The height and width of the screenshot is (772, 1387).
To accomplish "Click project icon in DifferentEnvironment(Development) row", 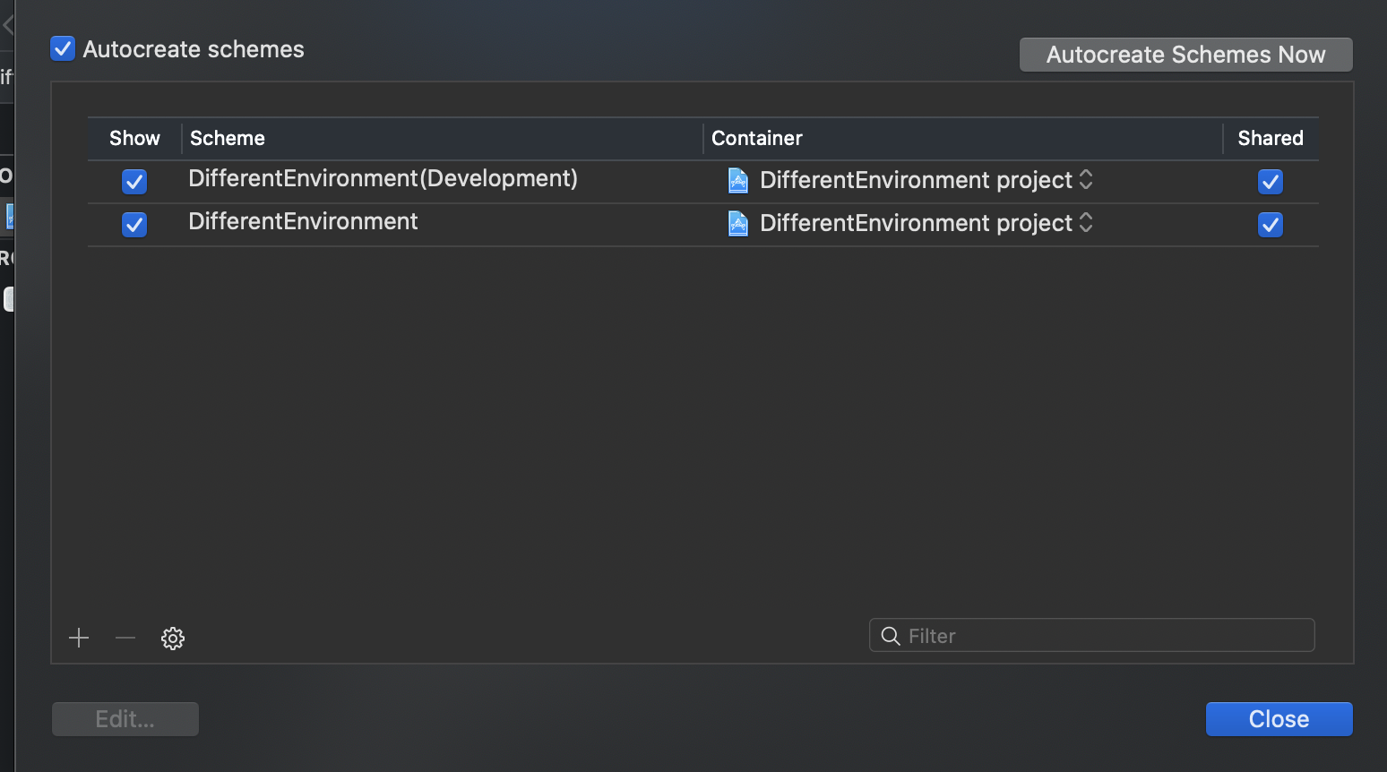I will [x=738, y=181].
